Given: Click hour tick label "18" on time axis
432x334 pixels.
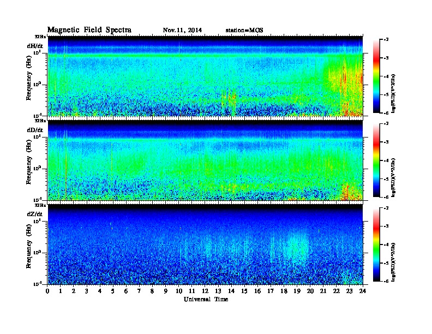Looking at the screenshot, I should click(x=284, y=291).
